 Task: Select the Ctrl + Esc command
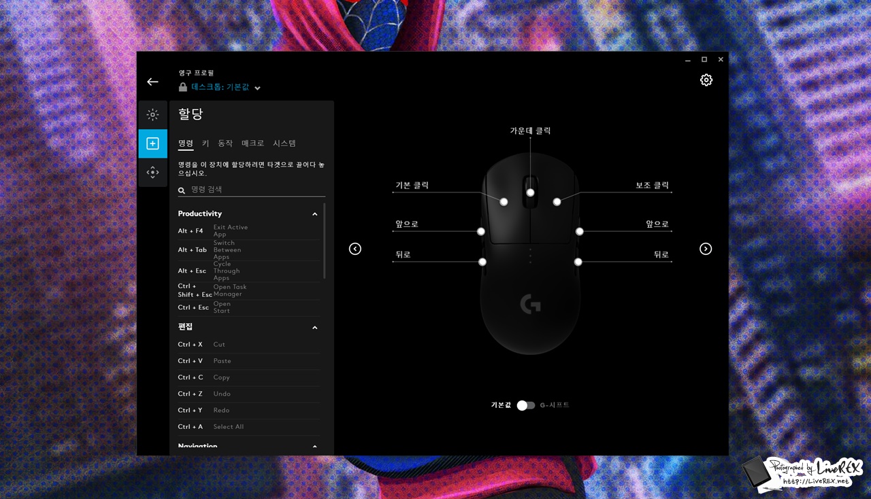pos(249,308)
